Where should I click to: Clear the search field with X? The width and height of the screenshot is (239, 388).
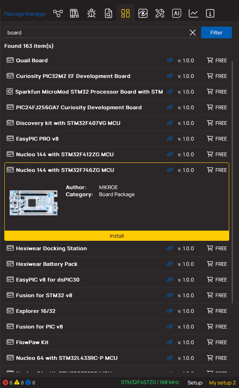pos(193,33)
